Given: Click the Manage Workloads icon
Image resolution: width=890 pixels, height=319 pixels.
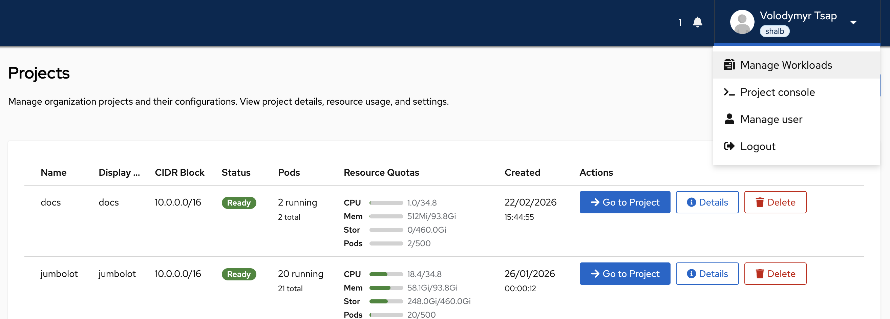Looking at the screenshot, I should (x=729, y=65).
